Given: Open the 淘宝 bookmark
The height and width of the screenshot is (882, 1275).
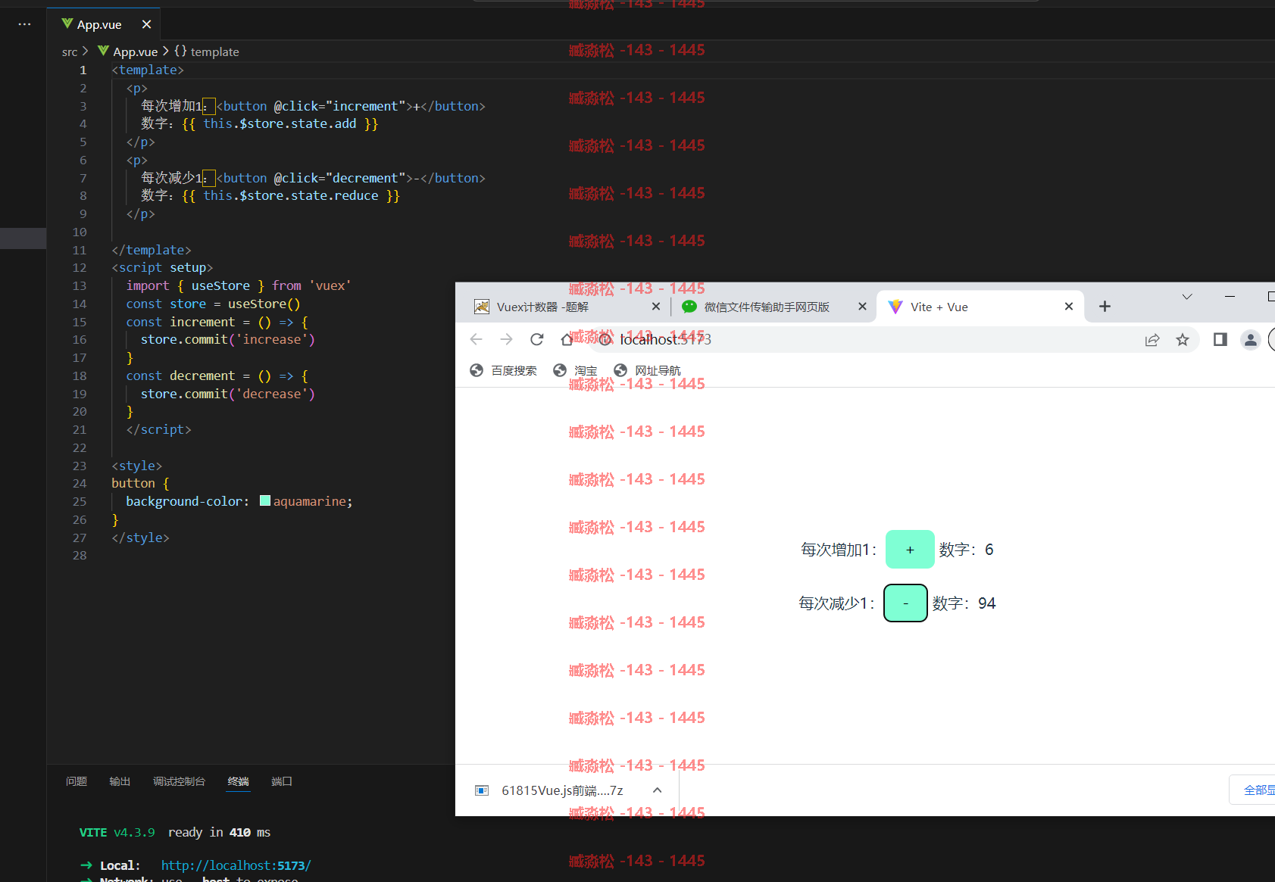Looking at the screenshot, I should click(x=575, y=370).
